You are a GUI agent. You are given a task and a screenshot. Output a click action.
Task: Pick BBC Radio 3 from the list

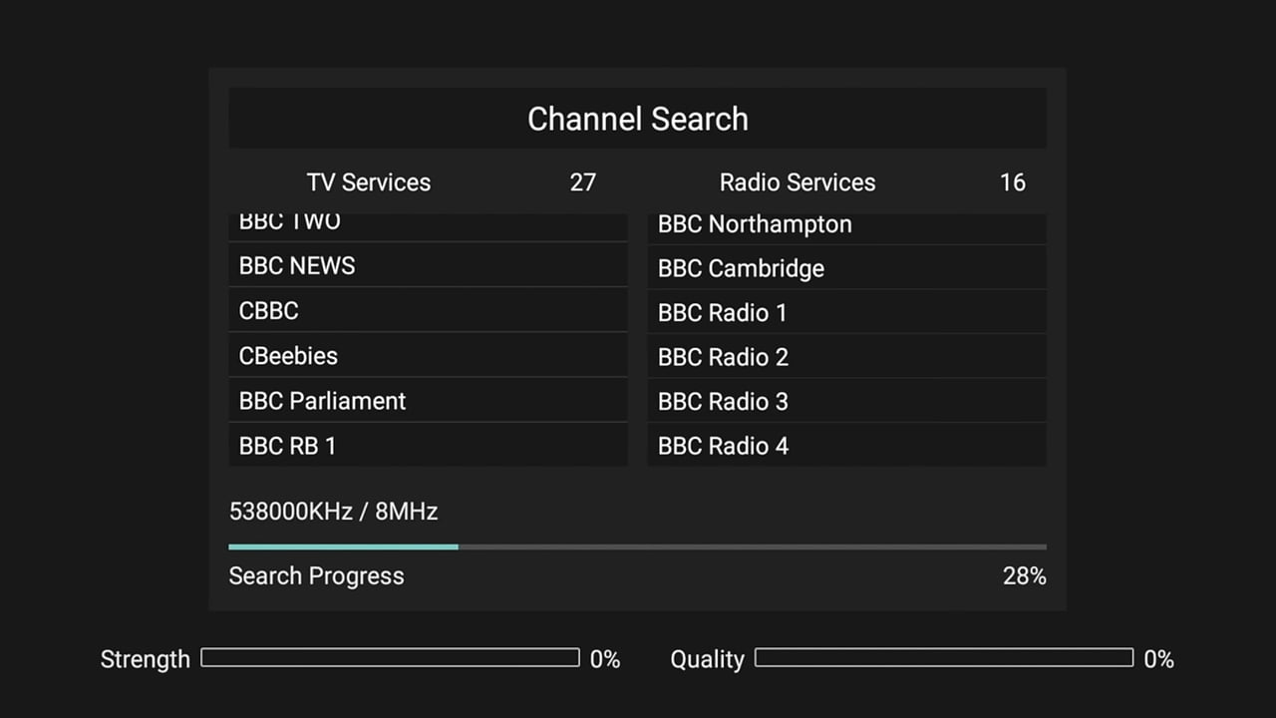[846, 401]
